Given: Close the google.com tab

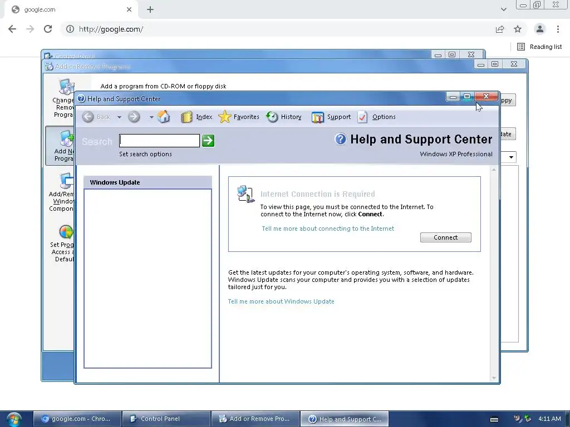Looking at the screenshot, I should [129, 9].
